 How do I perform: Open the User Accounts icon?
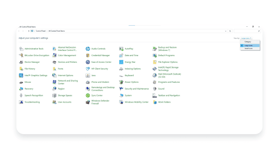(54, 102)
